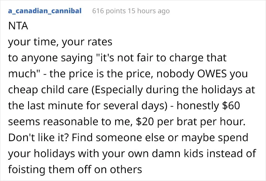Open the a_canadian_cannibal user profile
Screen dimensions: 266x181
point(45,11)
